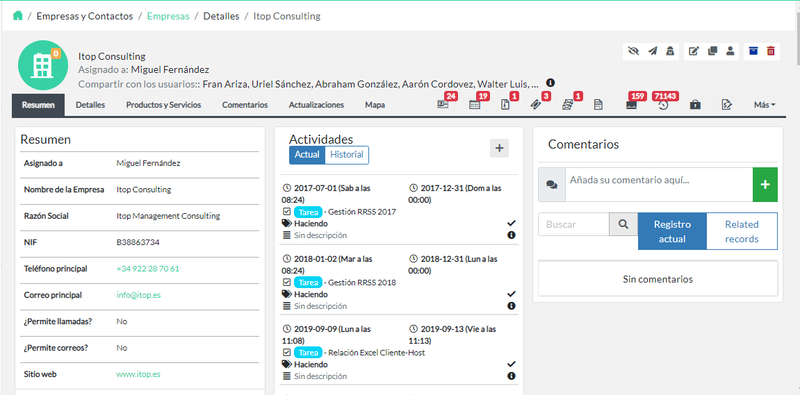Toggle the crossed-eye watch record icon

[632, 51]
